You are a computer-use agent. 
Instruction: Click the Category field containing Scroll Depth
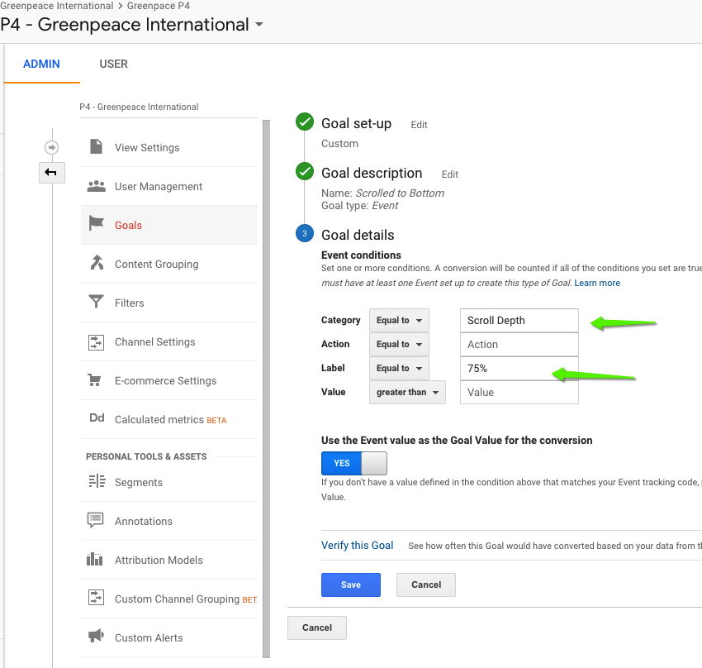coord(519,320)
